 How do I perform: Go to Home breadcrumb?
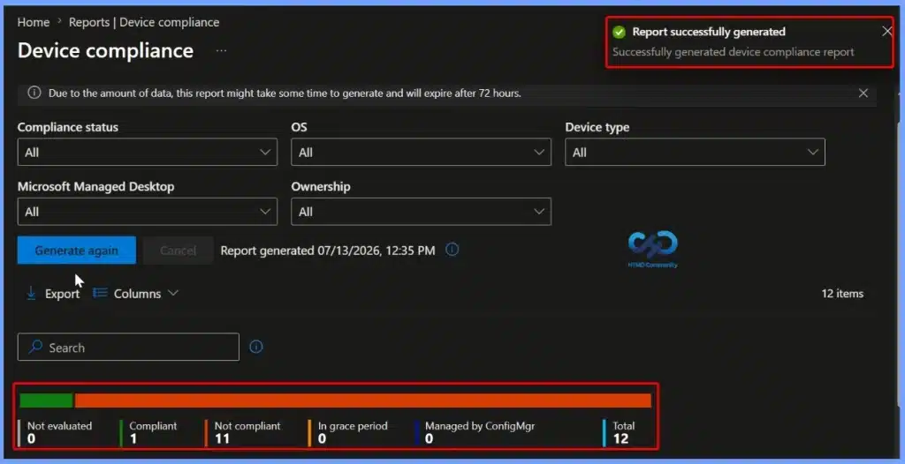click(x=34, y=22)
